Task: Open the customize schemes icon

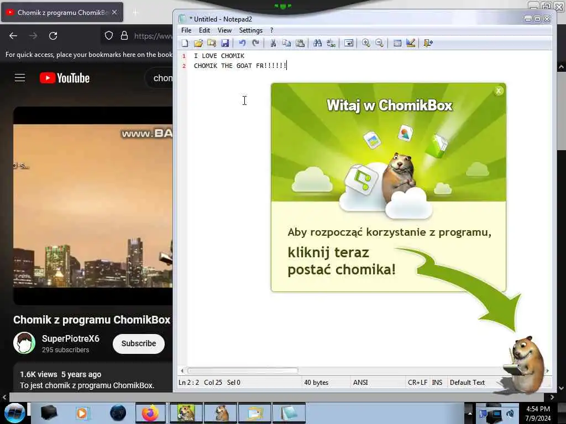Action: (x=411, y=43)
